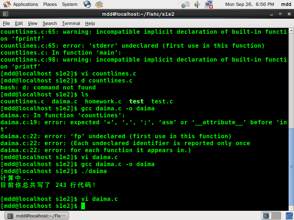
Task: Click the terminal cursor at last prompt
Action: [x=83, y=206]
